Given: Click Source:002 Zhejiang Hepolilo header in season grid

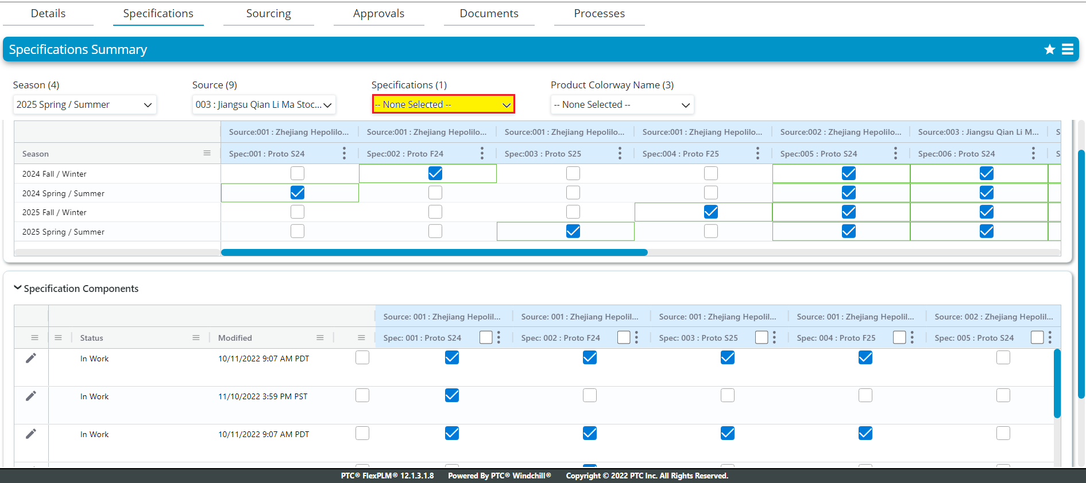Looking at the screenshot, I should [841, 132].
